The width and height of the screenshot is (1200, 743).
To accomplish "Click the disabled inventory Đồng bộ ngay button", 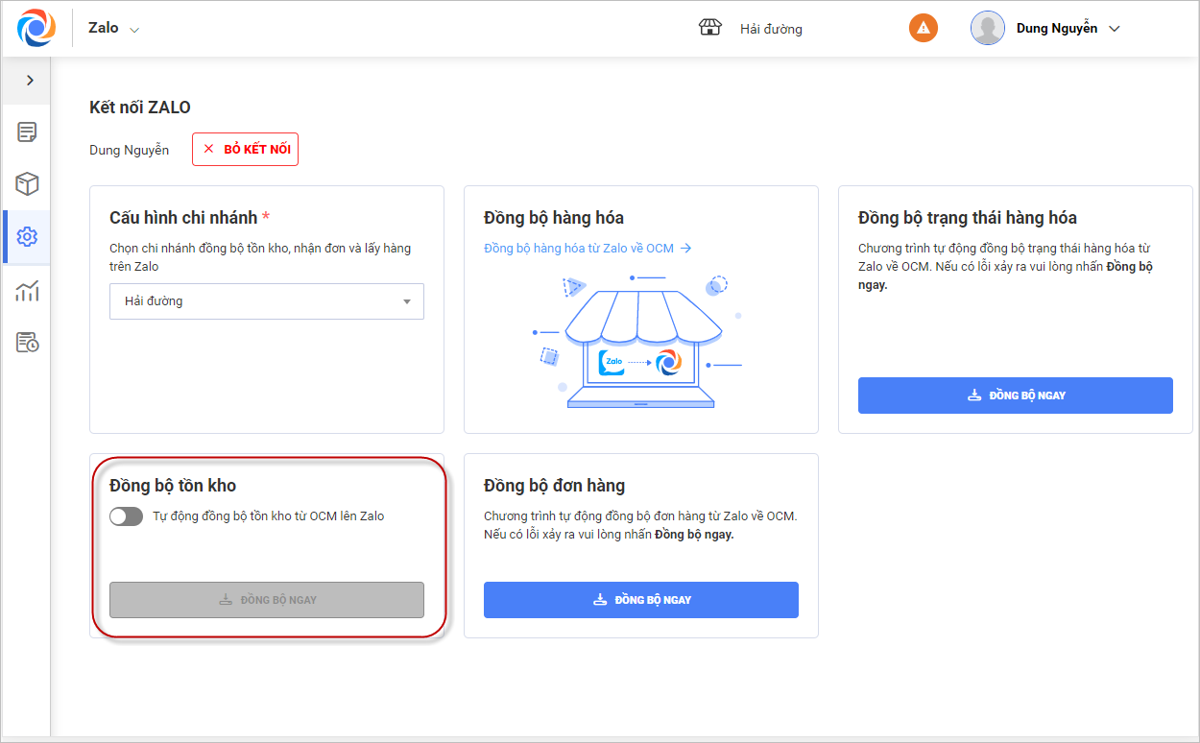I will (x=267, y=600).
